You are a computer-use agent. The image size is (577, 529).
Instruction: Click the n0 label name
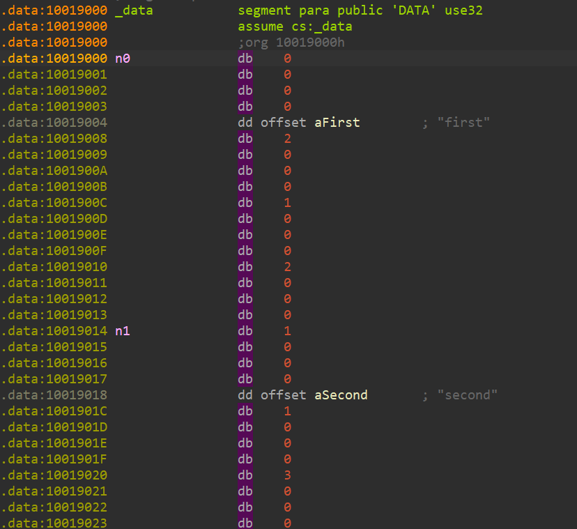click(x=123, y=59)
